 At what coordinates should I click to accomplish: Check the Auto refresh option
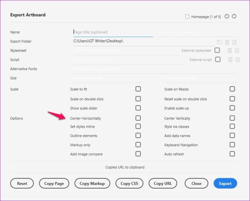click(232, 154)
